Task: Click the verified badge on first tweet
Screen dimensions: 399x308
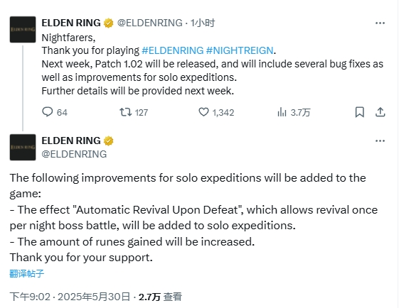Action: 109,23
